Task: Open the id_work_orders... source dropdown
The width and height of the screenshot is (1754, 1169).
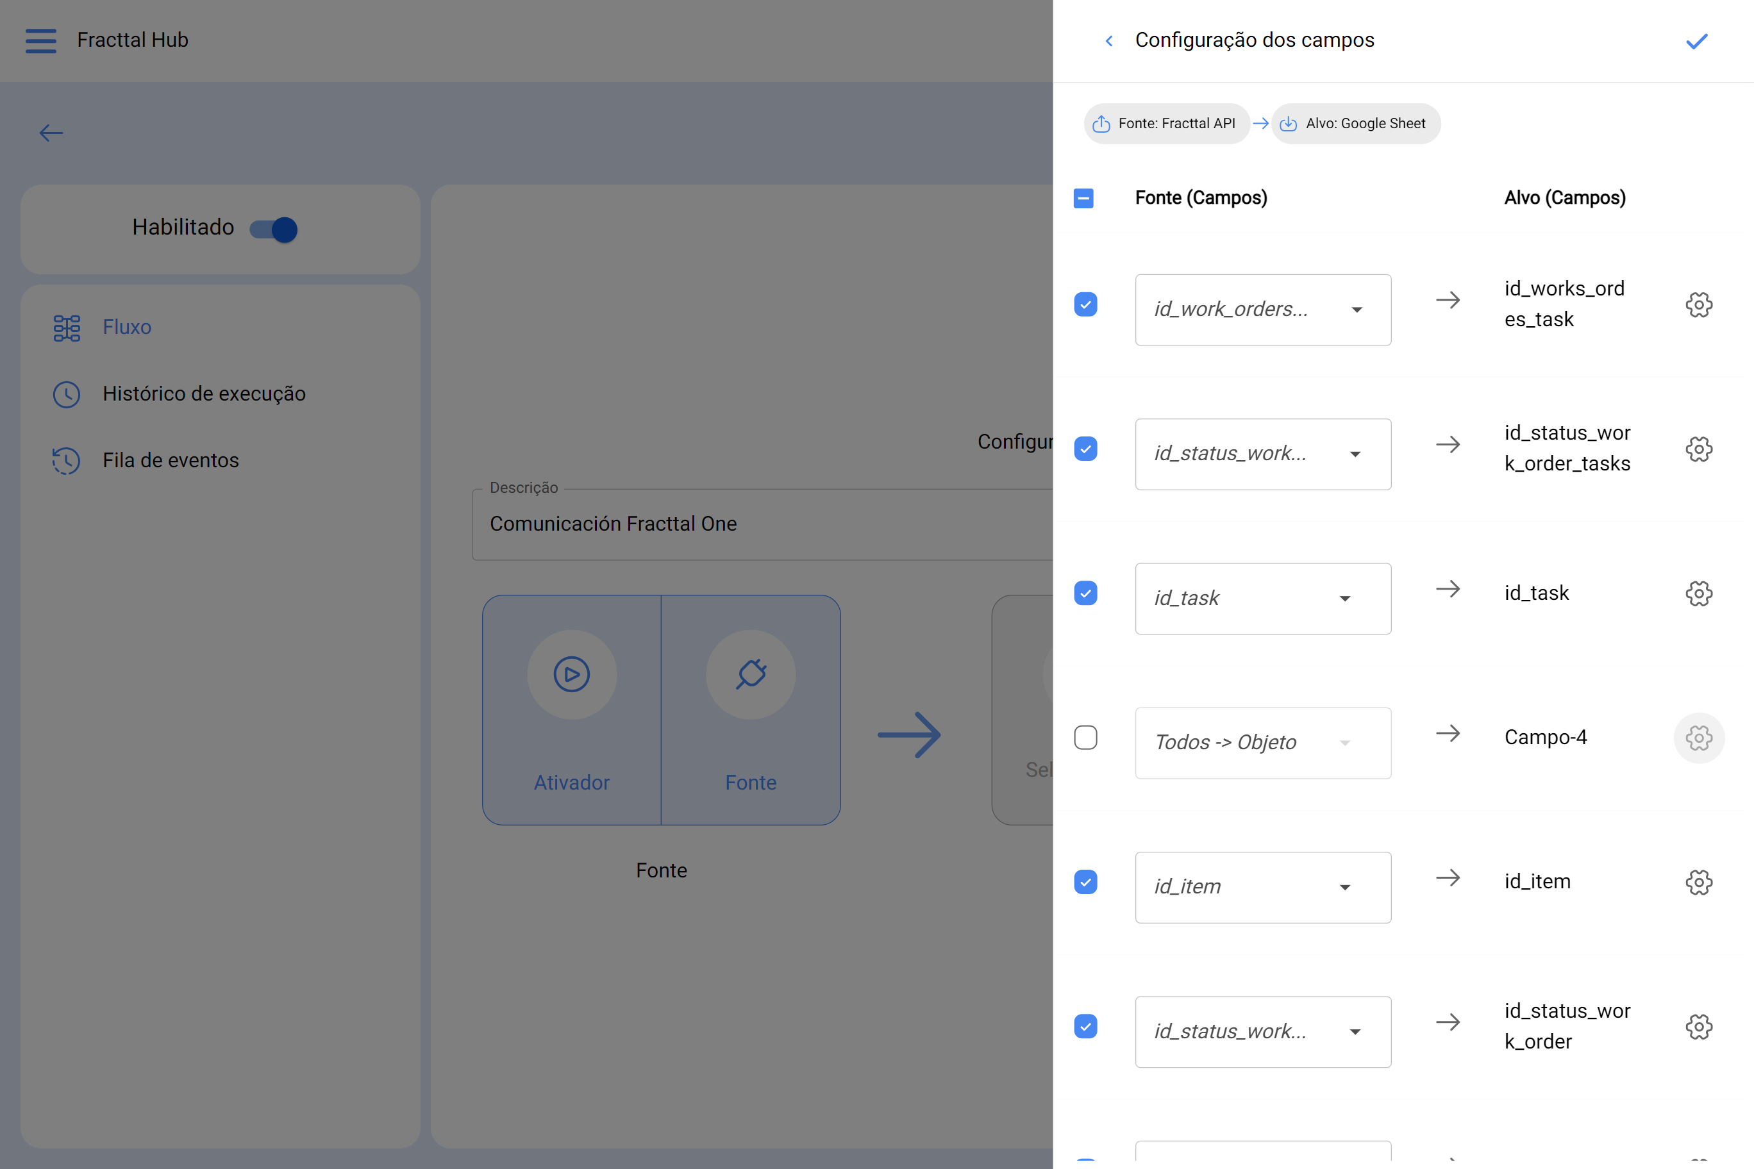Action: [1262, 310]
